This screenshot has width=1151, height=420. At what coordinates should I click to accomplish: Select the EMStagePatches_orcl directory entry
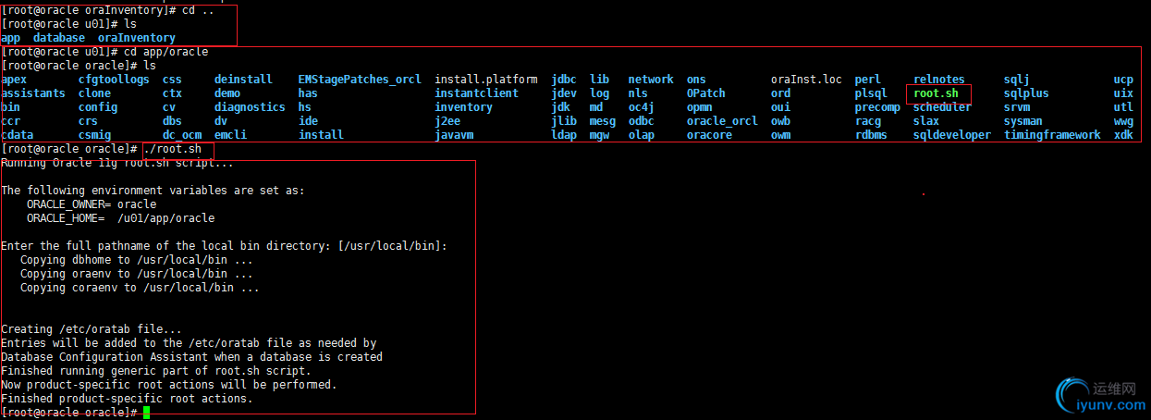(360, 80)
